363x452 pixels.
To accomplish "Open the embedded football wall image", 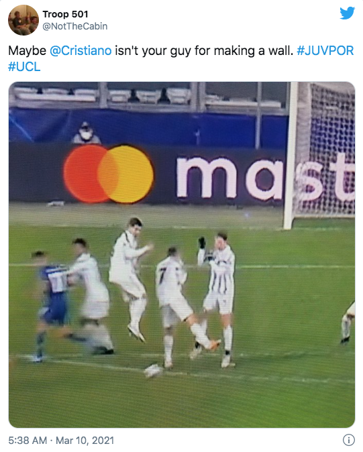I will 182,255.
